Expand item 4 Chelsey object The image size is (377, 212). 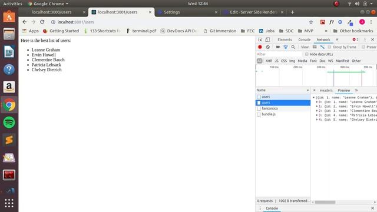coord(317,120)
